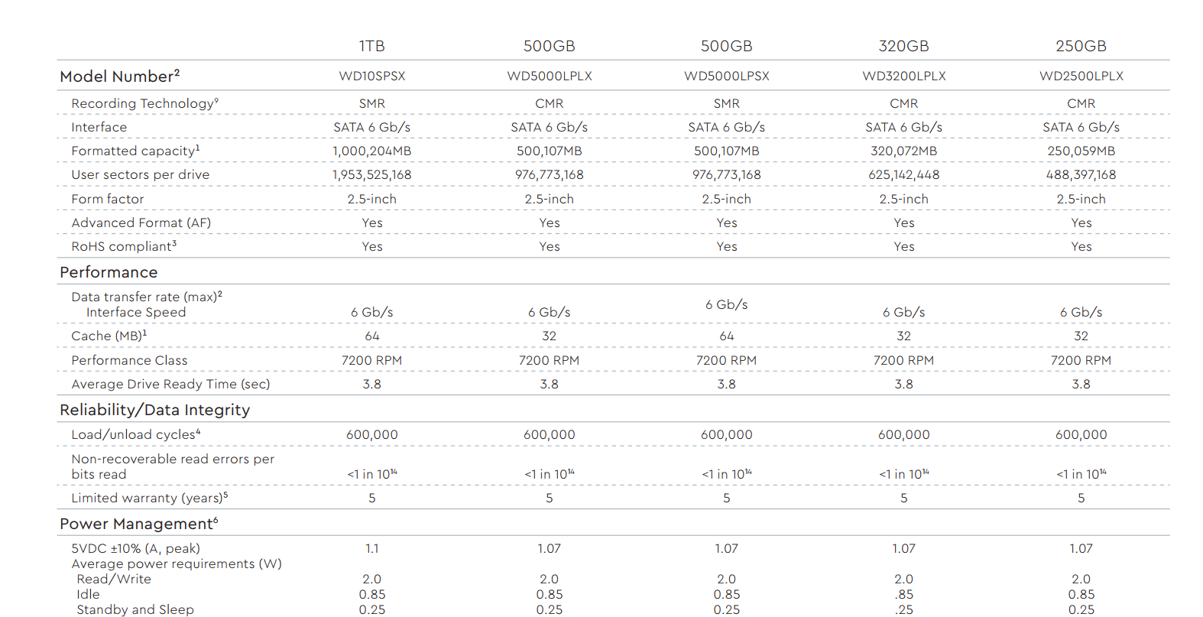Image resolution: width=1203 pixels, height=617 pixels.
Task: Click the 250GB column header
Action: pyautogui.click(x=1081, y=46)
